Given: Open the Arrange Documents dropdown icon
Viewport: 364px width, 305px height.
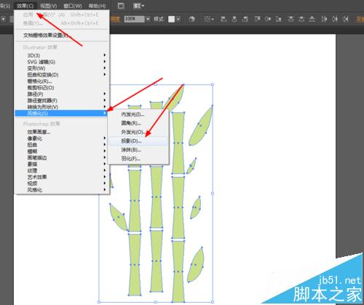Looking at the screenshot, I should tap(138, 6).
